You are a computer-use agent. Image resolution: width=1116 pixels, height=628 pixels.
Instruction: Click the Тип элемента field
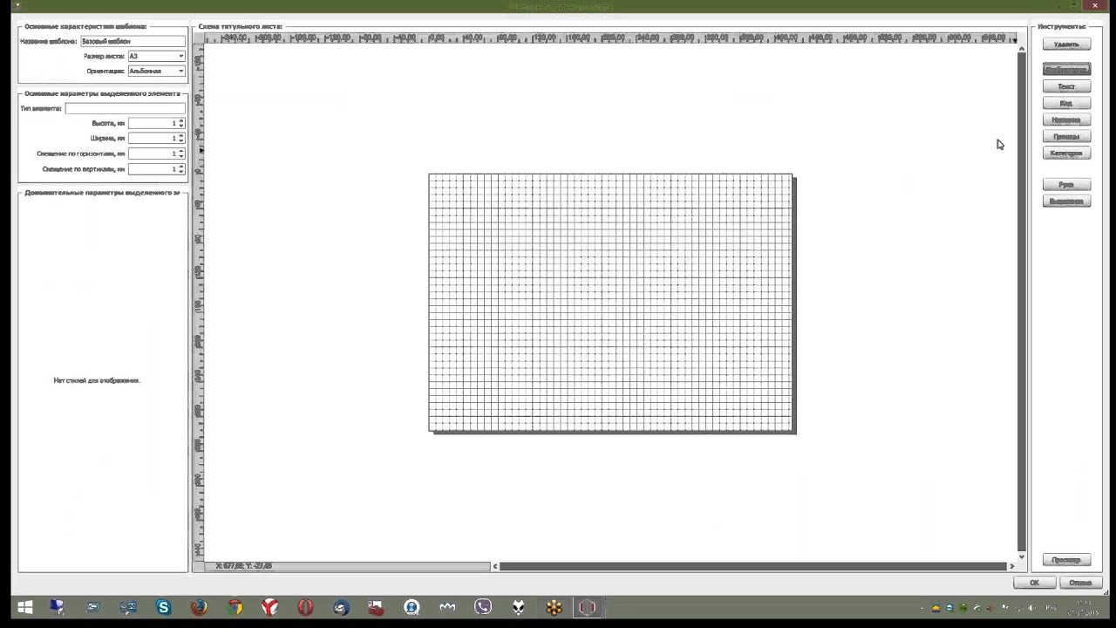point(126,108)
